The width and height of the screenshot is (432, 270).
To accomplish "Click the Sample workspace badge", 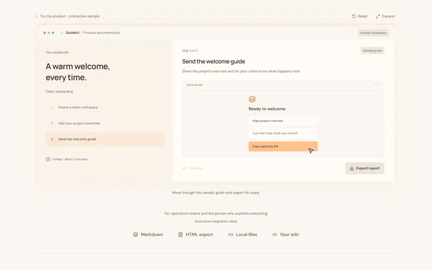I will (373, 33).
